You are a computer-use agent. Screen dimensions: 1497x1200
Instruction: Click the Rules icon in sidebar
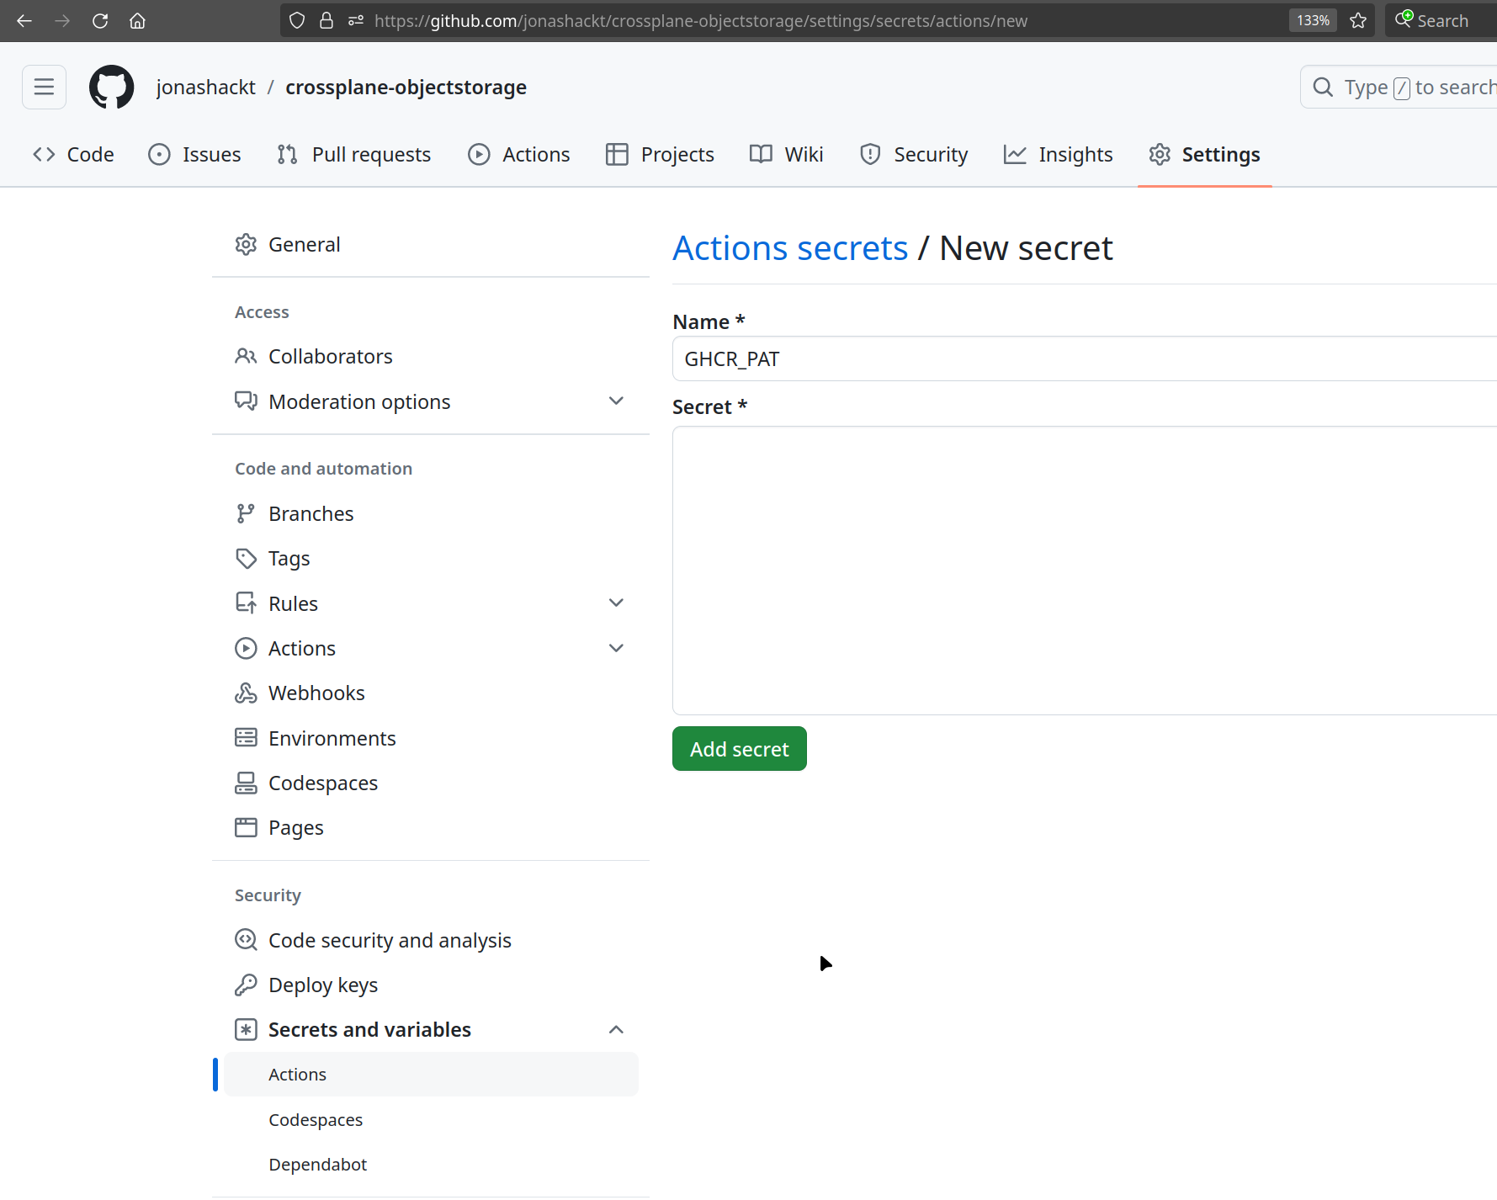246,603
